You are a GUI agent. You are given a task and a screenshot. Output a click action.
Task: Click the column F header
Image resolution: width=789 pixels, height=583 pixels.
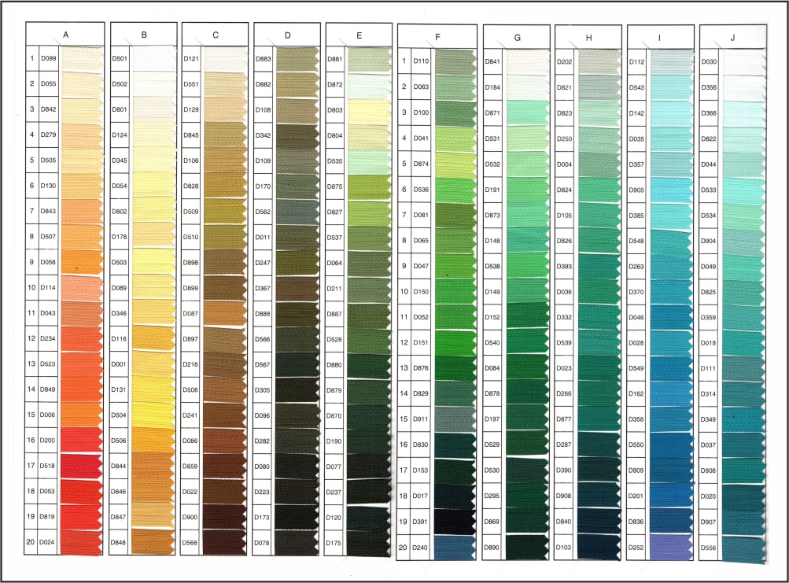point(437,36)
